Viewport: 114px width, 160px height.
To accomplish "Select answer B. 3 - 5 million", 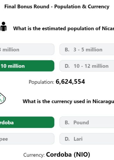I will click(x=87, y=50).
